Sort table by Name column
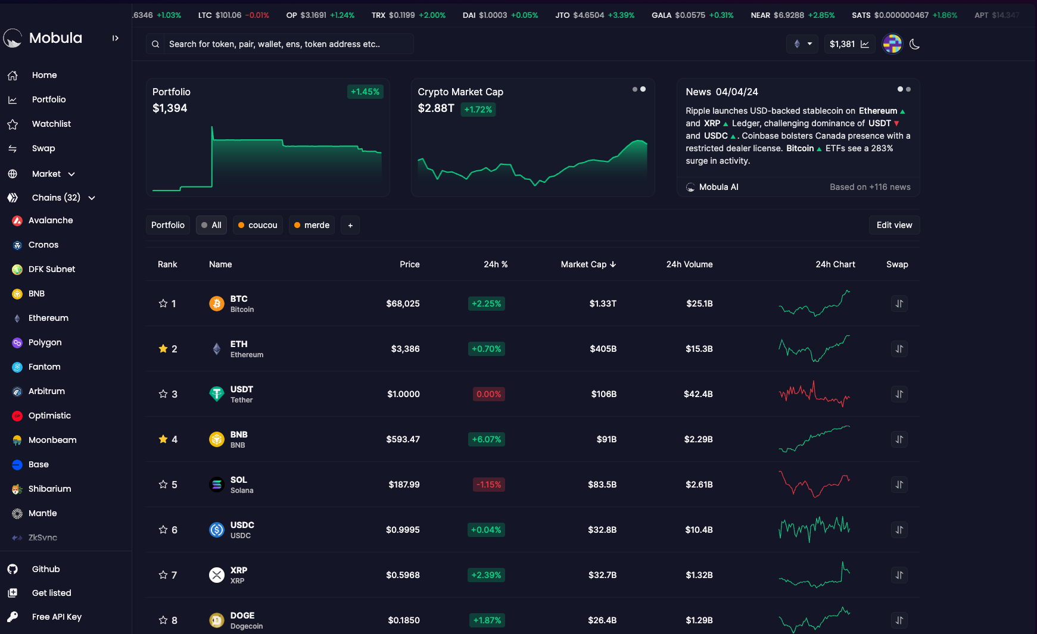The width and height of the screenshot is (1037, 634). click(220, 264)
